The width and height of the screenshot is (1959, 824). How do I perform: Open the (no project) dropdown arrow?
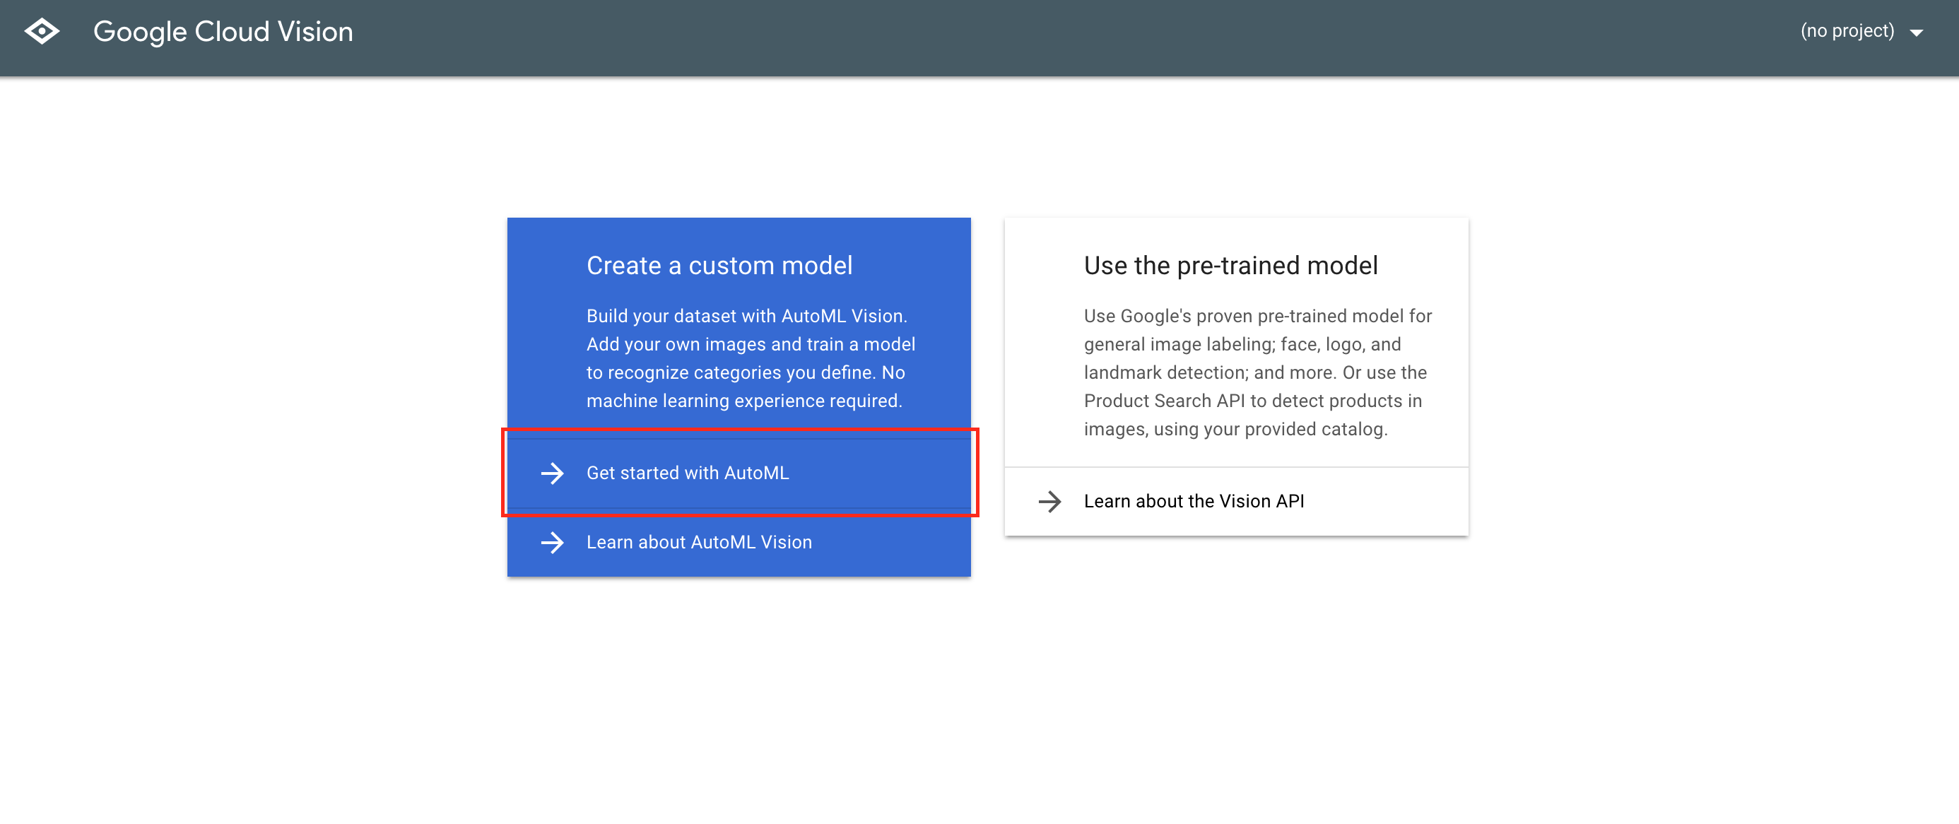pos(1917,32)
